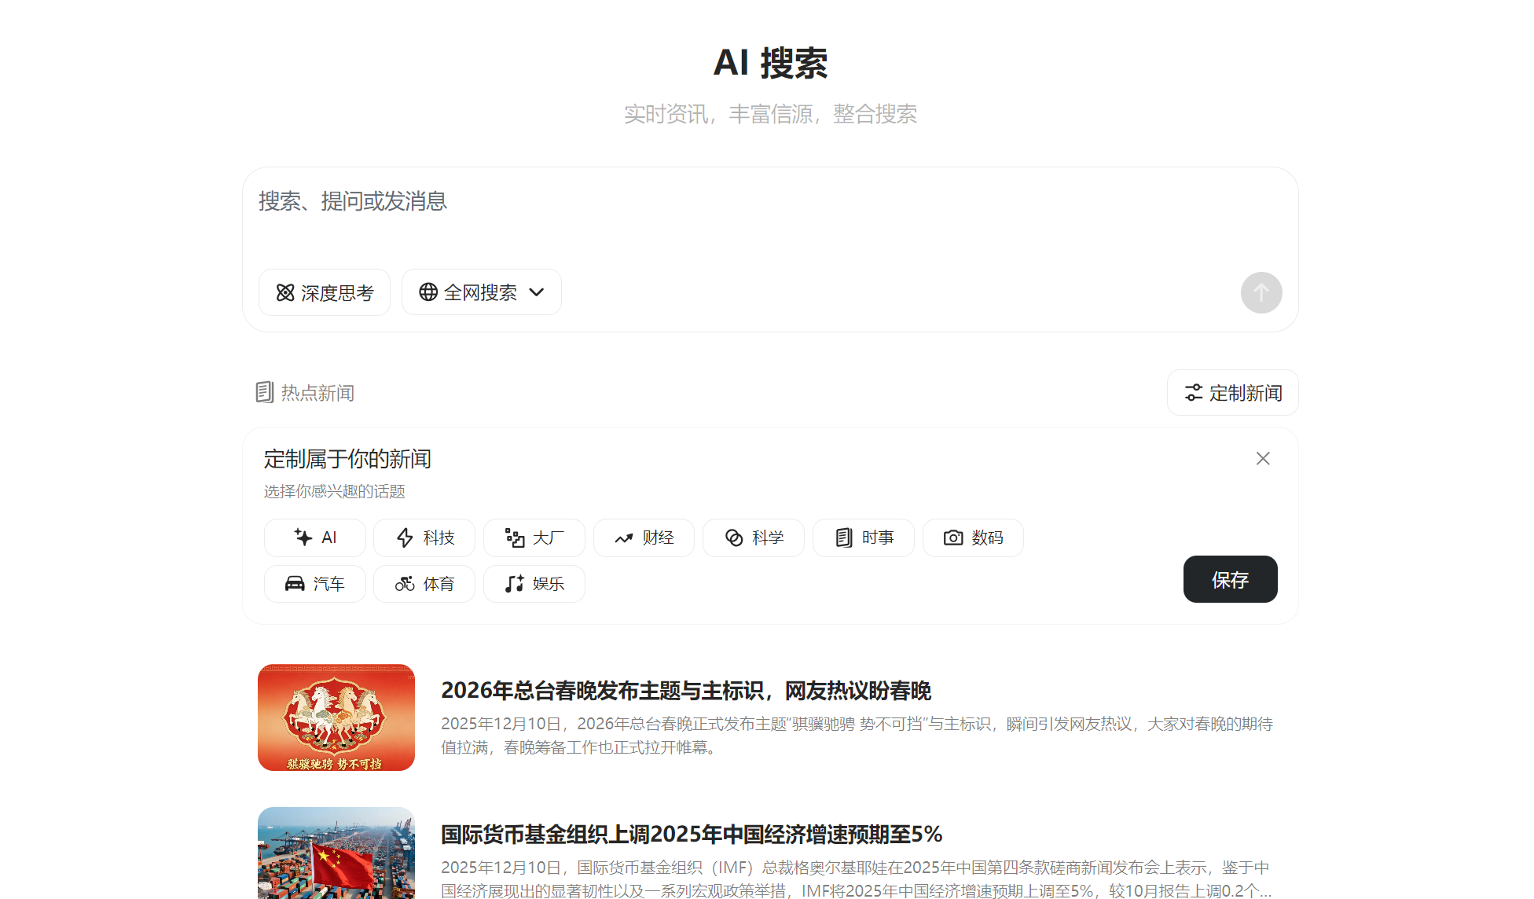Open the red horses Spring Gala thumbnail
This screenshot has width=1534, height=899.
pos(336,717)
